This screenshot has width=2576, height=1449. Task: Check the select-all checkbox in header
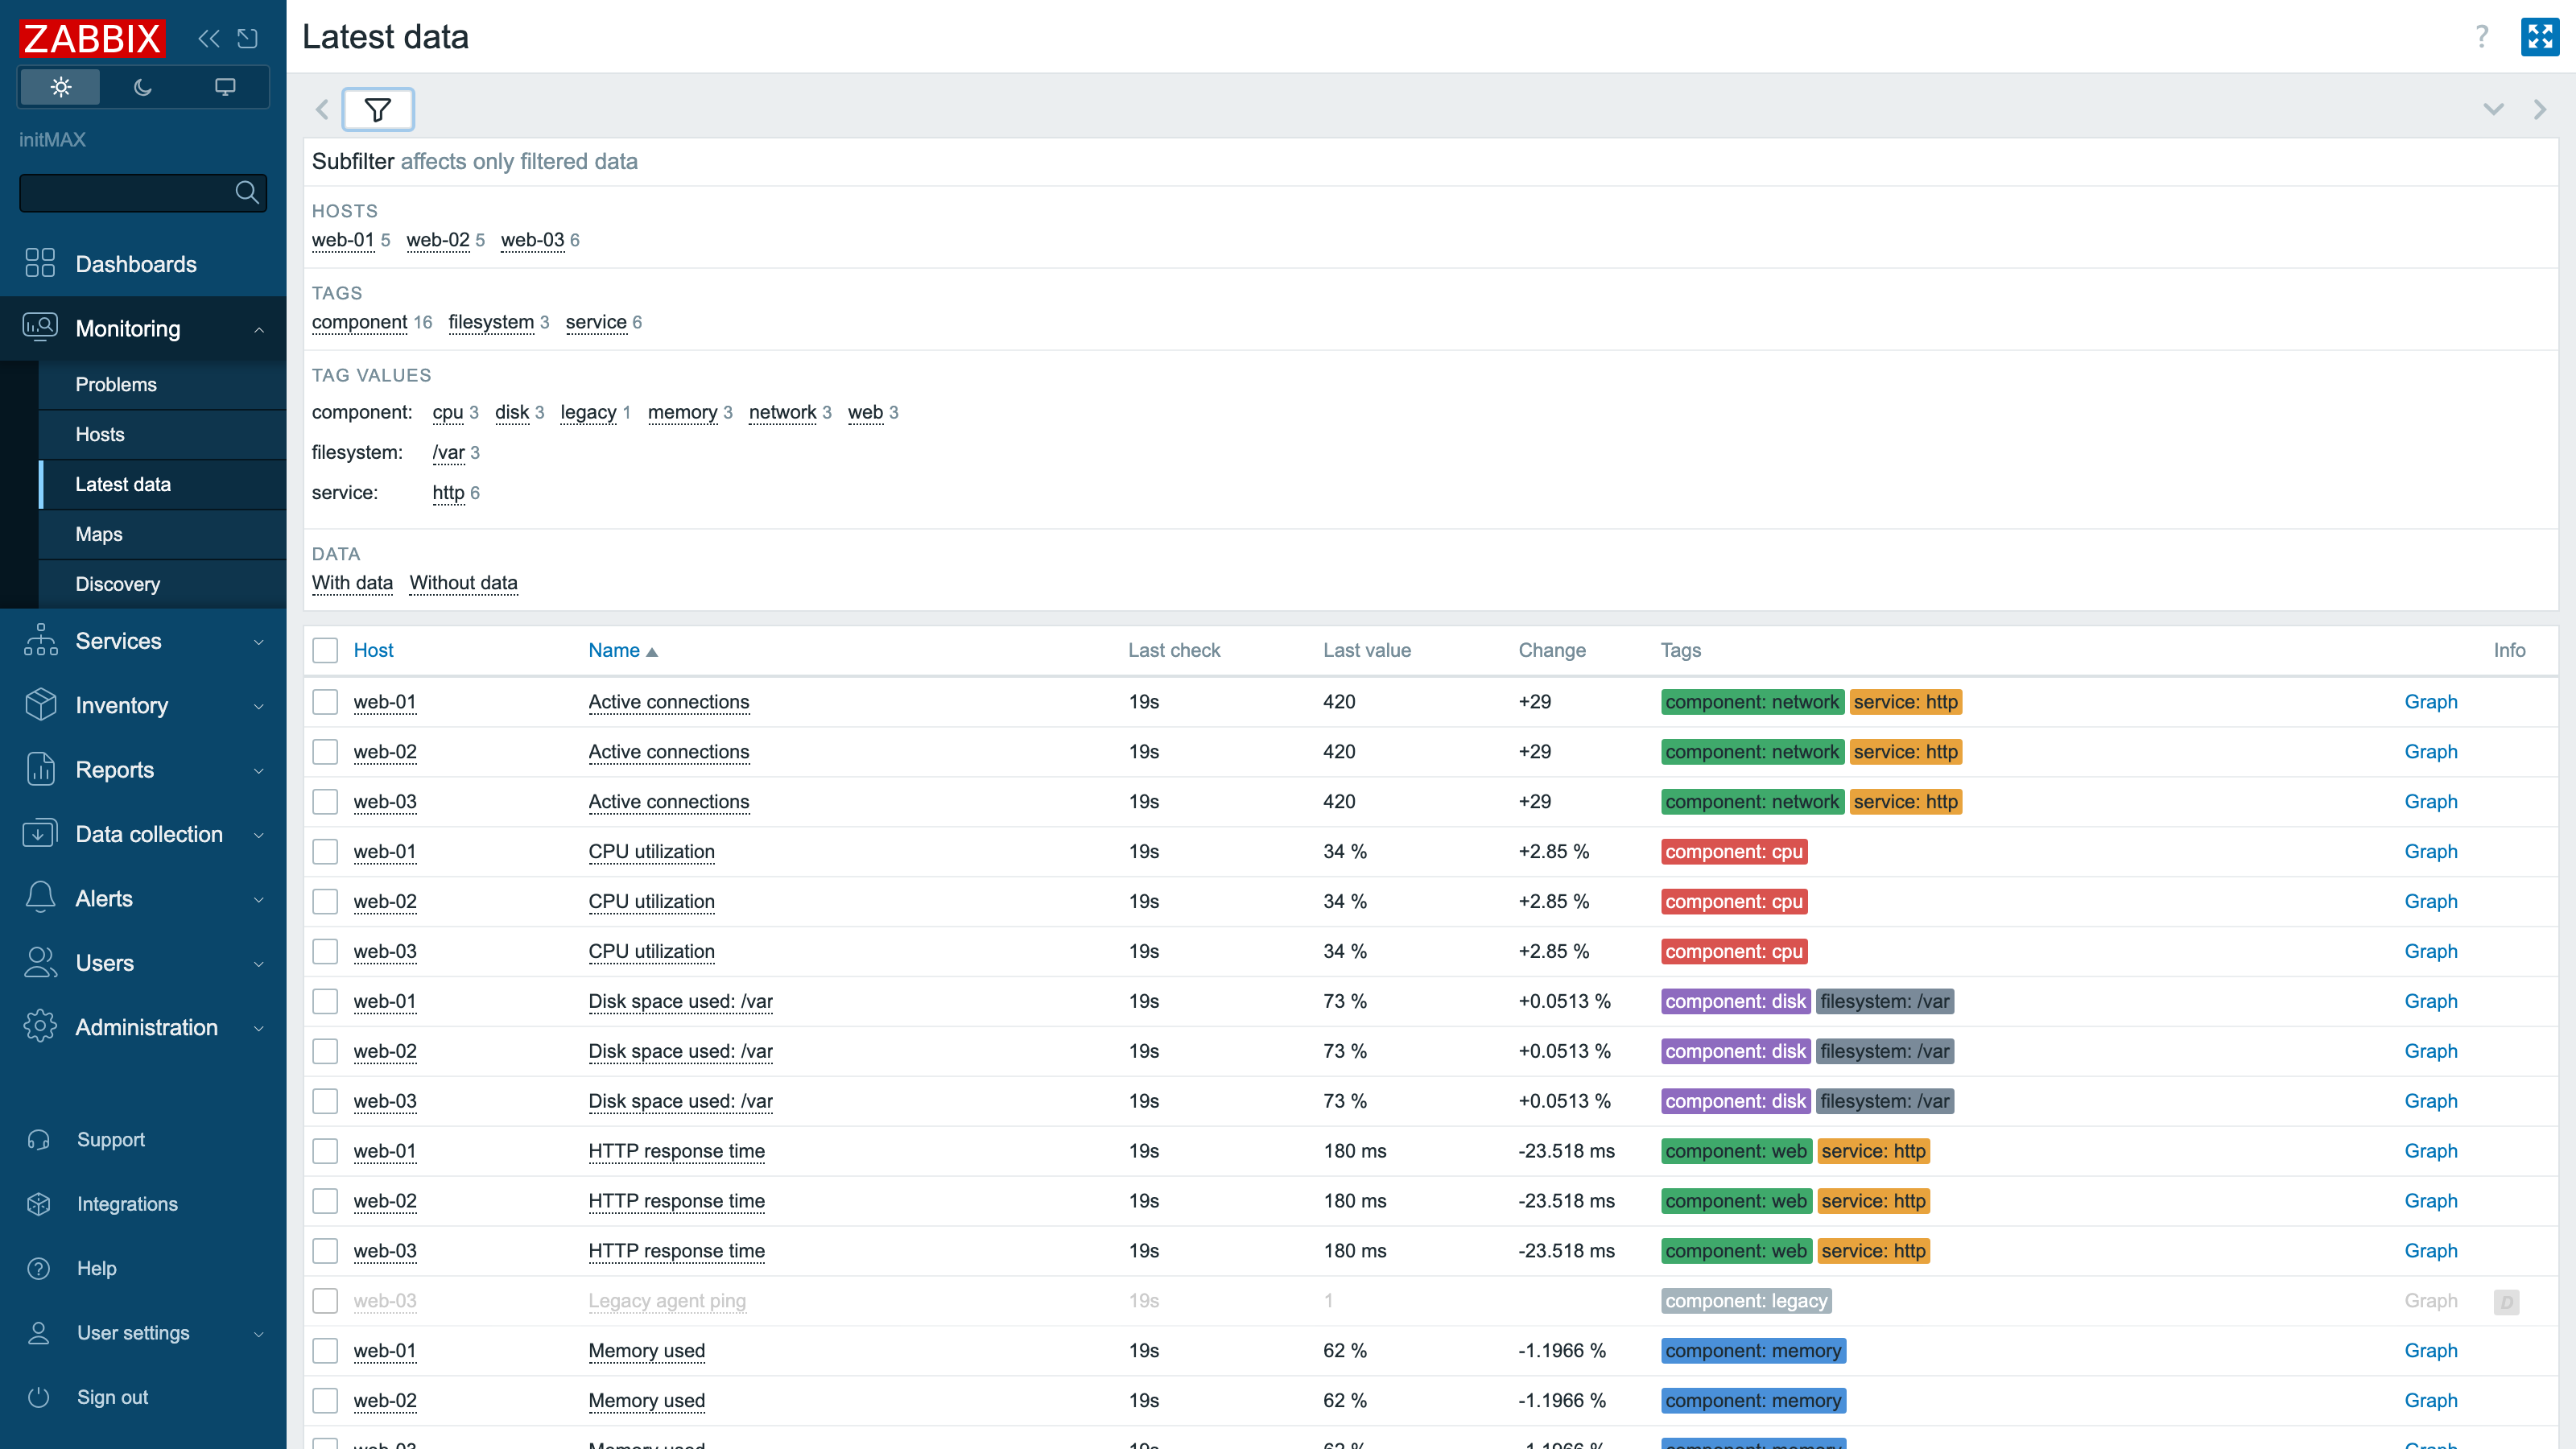tap(325, 650)
